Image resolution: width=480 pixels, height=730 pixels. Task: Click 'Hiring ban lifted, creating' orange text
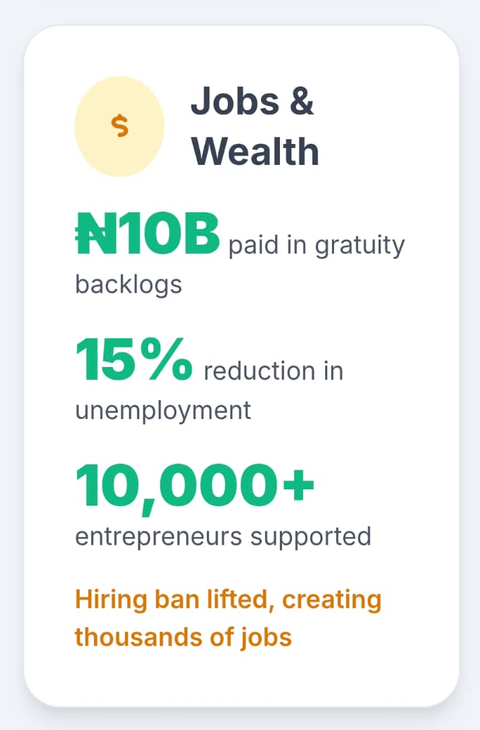tap(228, 600)
